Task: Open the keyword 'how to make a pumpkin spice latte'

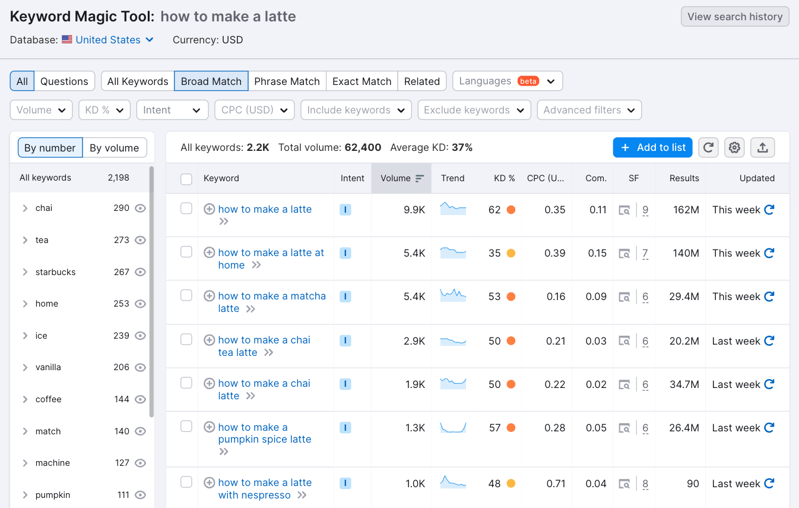Action: click(264, 433)
